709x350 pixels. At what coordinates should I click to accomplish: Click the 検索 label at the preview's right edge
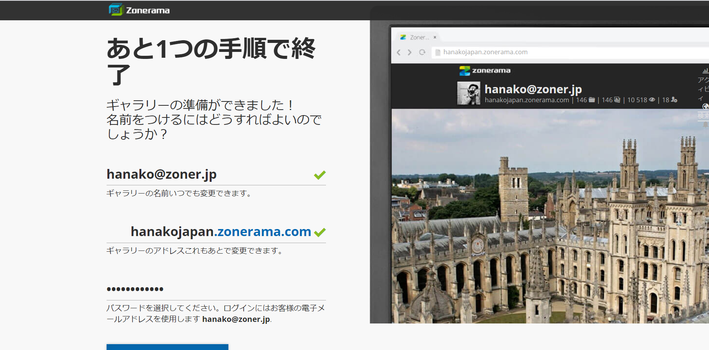(x=704, y=116)
